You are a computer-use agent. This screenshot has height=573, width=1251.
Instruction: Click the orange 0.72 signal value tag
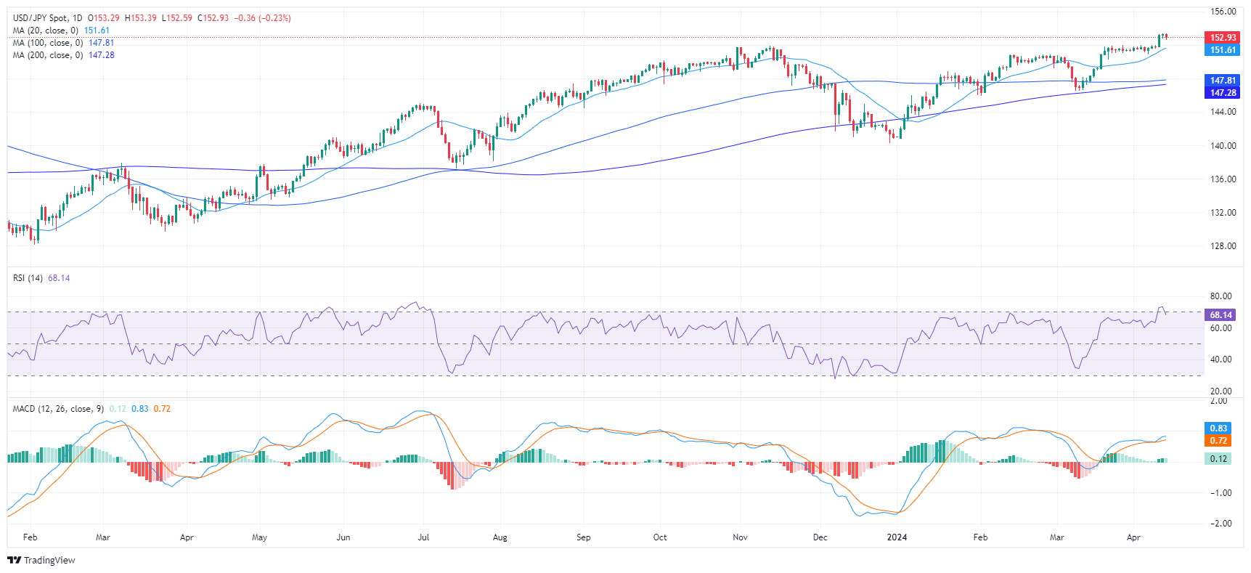1218,441
